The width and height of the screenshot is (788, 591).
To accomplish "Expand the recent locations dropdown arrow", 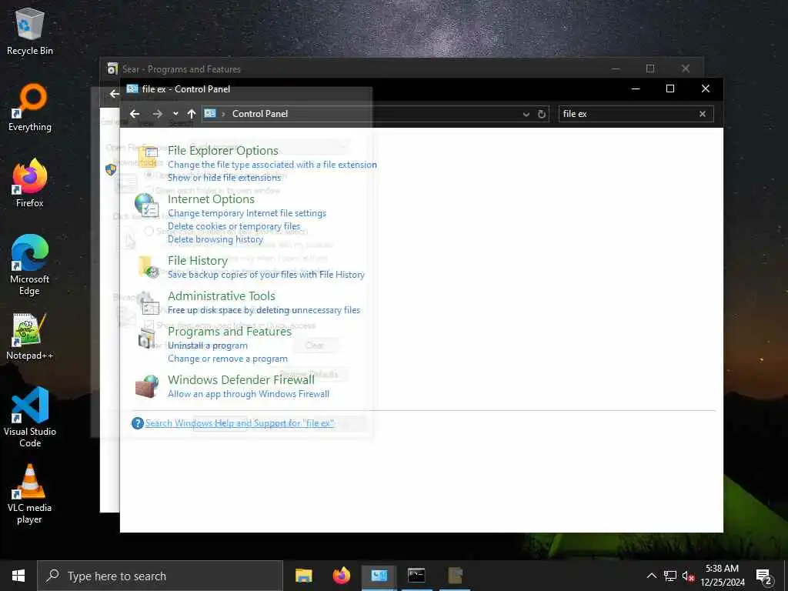I will point(175,114).
